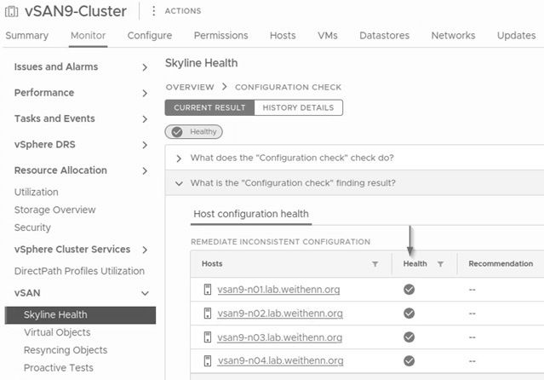Click health checkmark for vsan9-n04

tap(409, 361)
